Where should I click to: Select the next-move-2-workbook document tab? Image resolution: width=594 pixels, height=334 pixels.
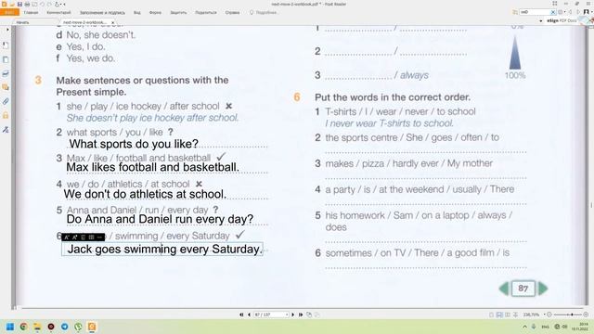[x=85, y=22]
